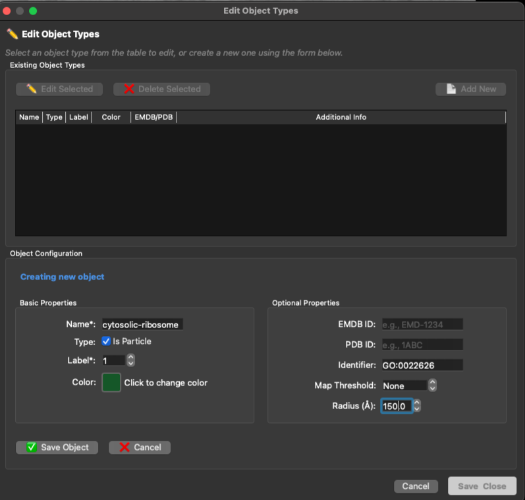Click the Radius stepper arrows
525x500 pixels.
[x=416, y=406]
